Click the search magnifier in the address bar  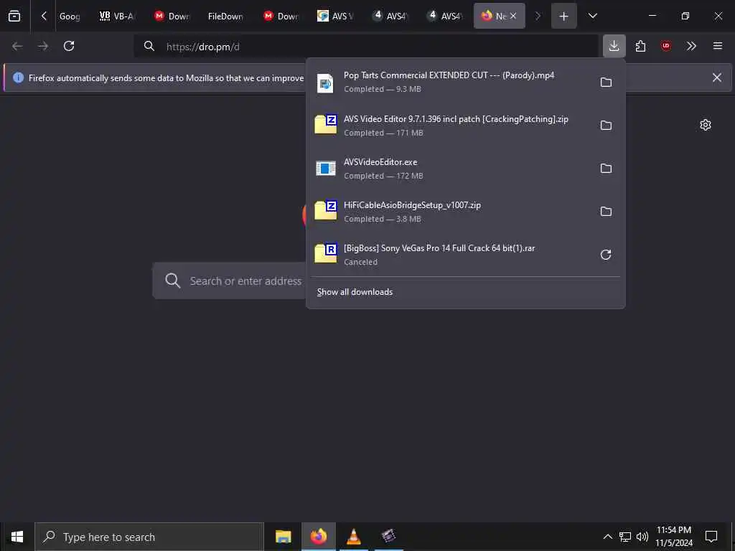point(149,46)
